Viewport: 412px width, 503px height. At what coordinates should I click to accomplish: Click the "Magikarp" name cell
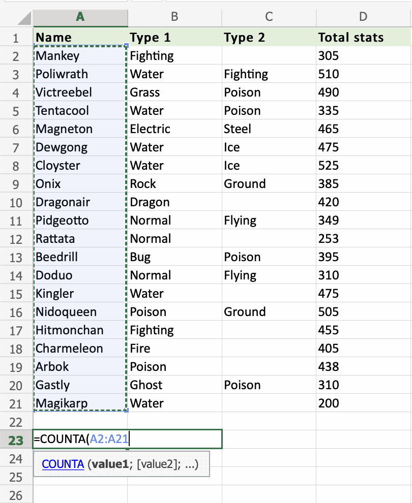tap(80, 403)
